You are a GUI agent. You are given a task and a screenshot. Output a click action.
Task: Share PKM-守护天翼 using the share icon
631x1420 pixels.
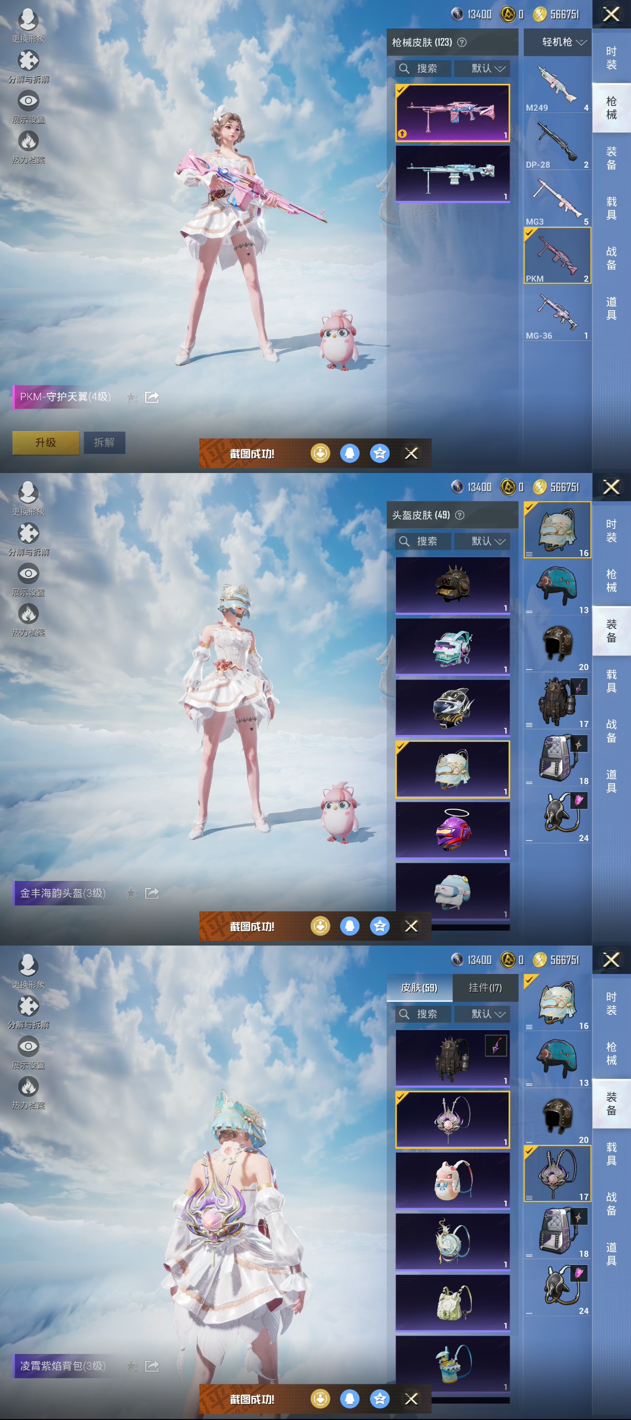(152, 397)
